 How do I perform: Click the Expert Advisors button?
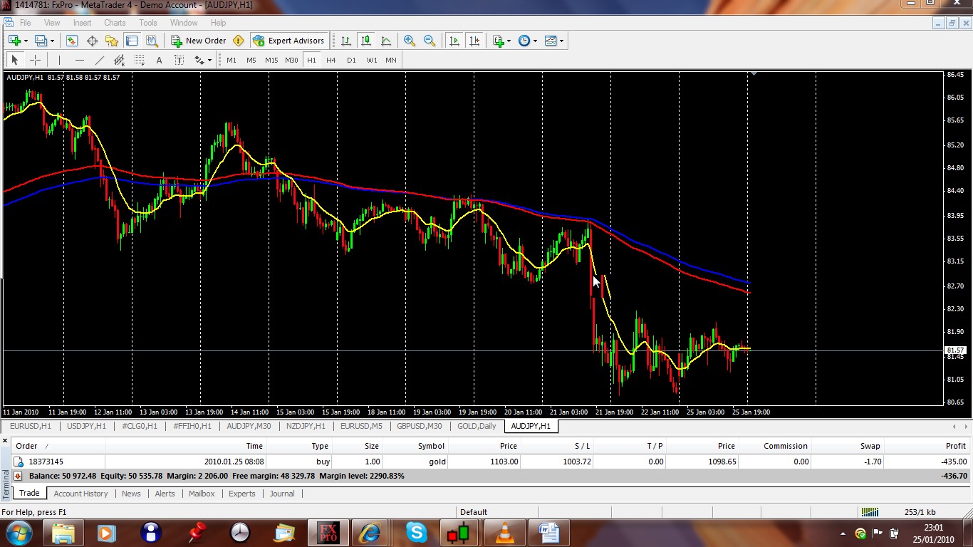288,41
